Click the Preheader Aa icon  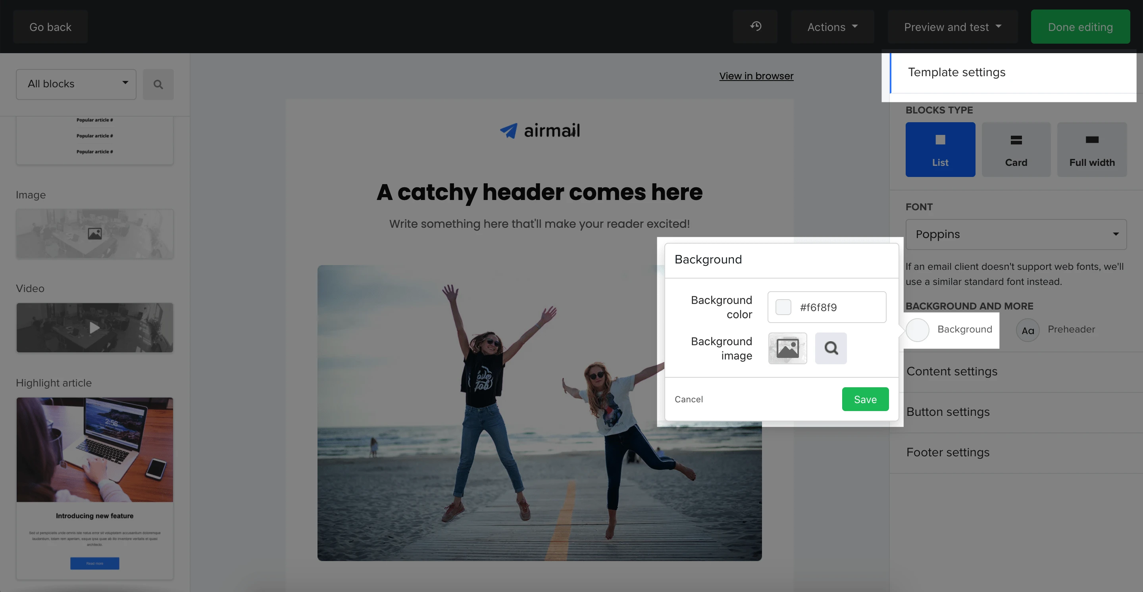coord(1027,330)
